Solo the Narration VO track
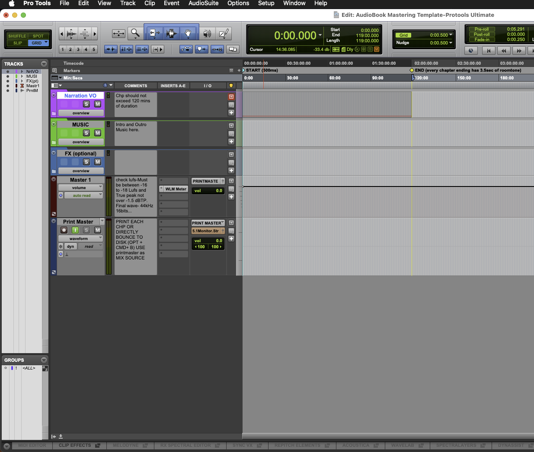This screenshot has width=534, height=452. coord(86,104)
